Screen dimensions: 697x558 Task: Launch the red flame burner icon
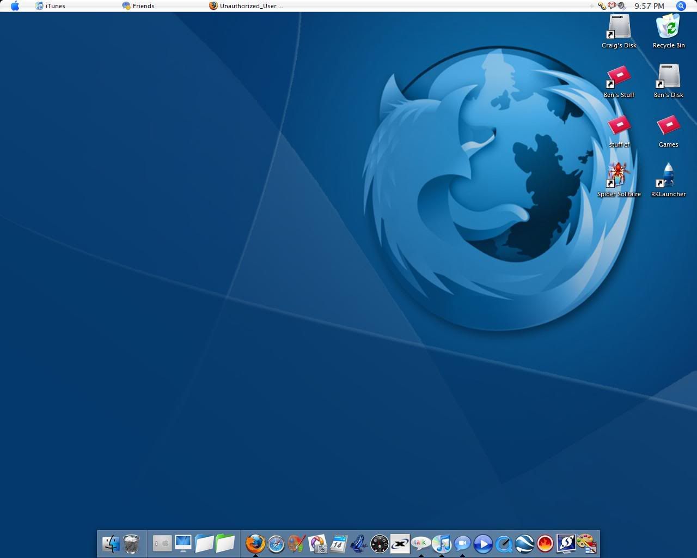click(545, 543)
